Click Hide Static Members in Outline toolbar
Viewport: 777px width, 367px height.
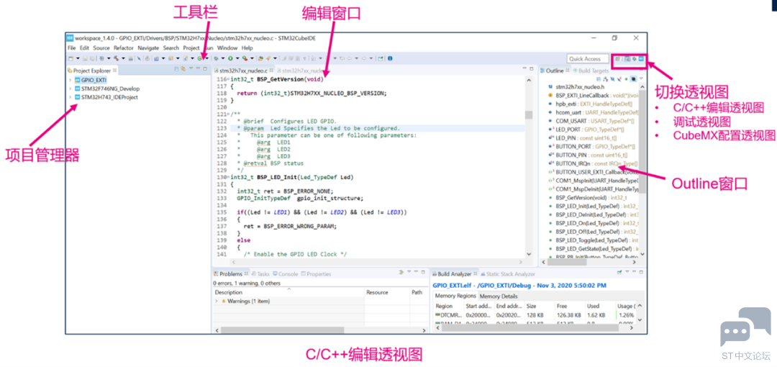click(619, 79)
